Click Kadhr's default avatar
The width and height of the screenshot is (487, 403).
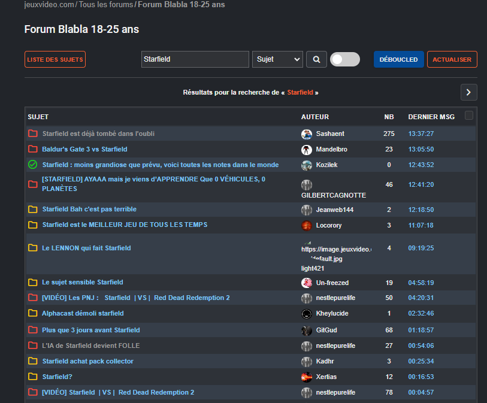click(x=307, y=362)
